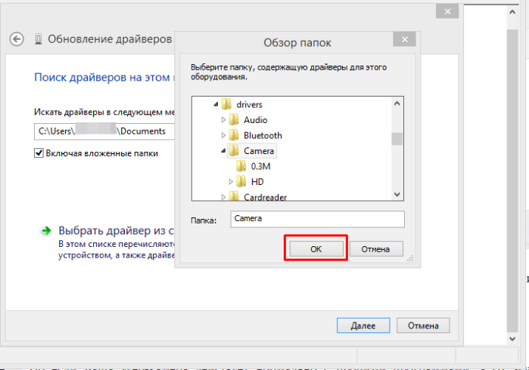Collapse the Camera folder node
The width and height of the screenshot is (529, 370).
(x=223, y=151)
